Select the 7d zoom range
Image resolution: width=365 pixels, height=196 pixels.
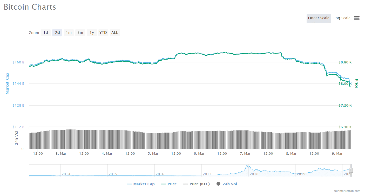point(57,32)
